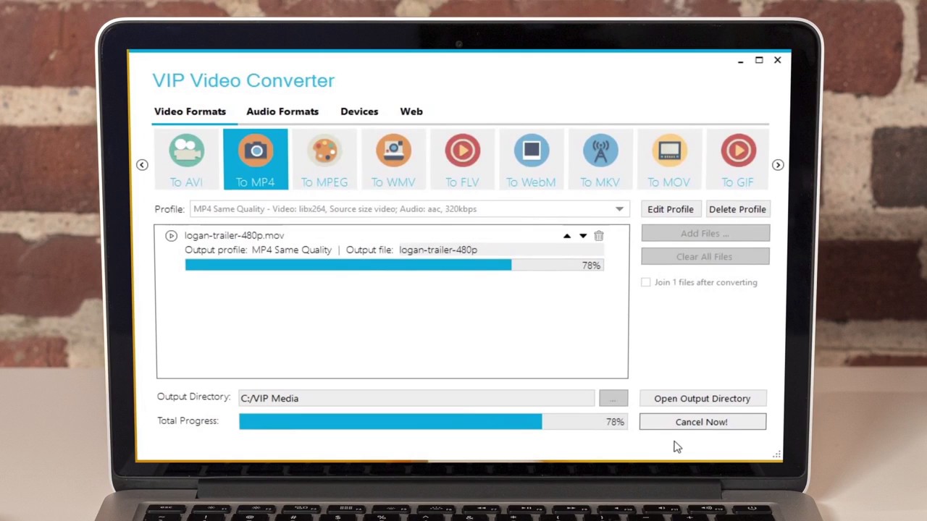The image size is (927, 521).
Task: Cancel conversion with Cancel Now!
Action: pos(702,422)
